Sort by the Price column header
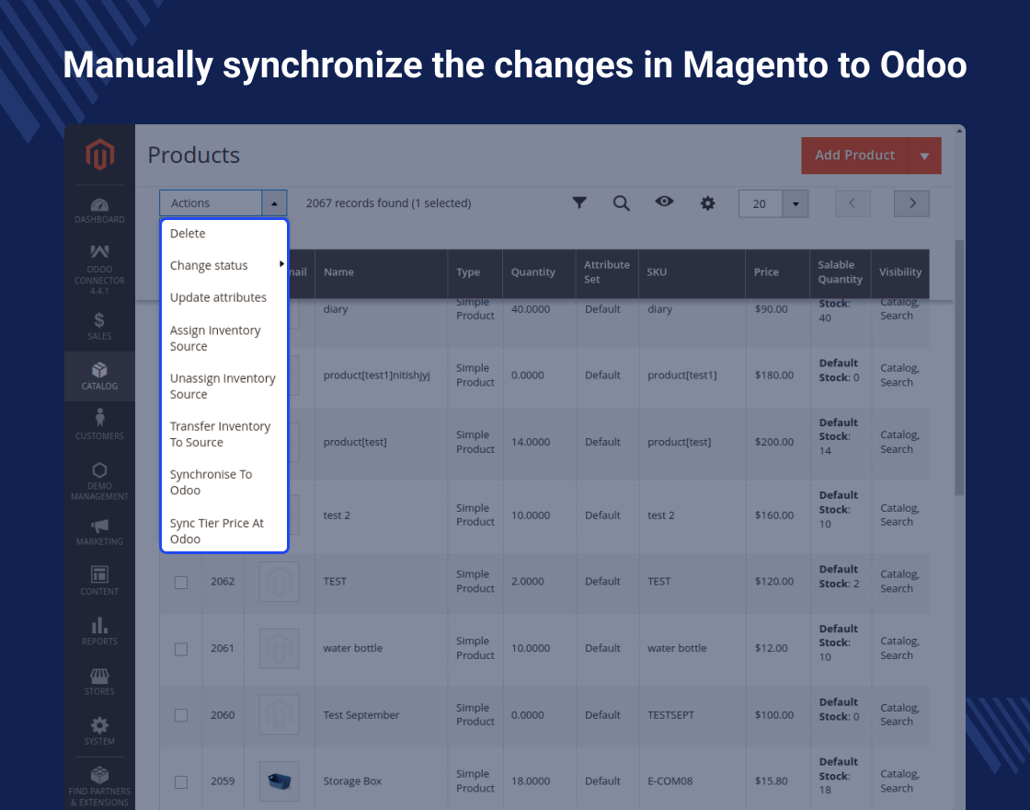Image resolution: width=1030 pixels, height=810 pixels. point(778,272)
